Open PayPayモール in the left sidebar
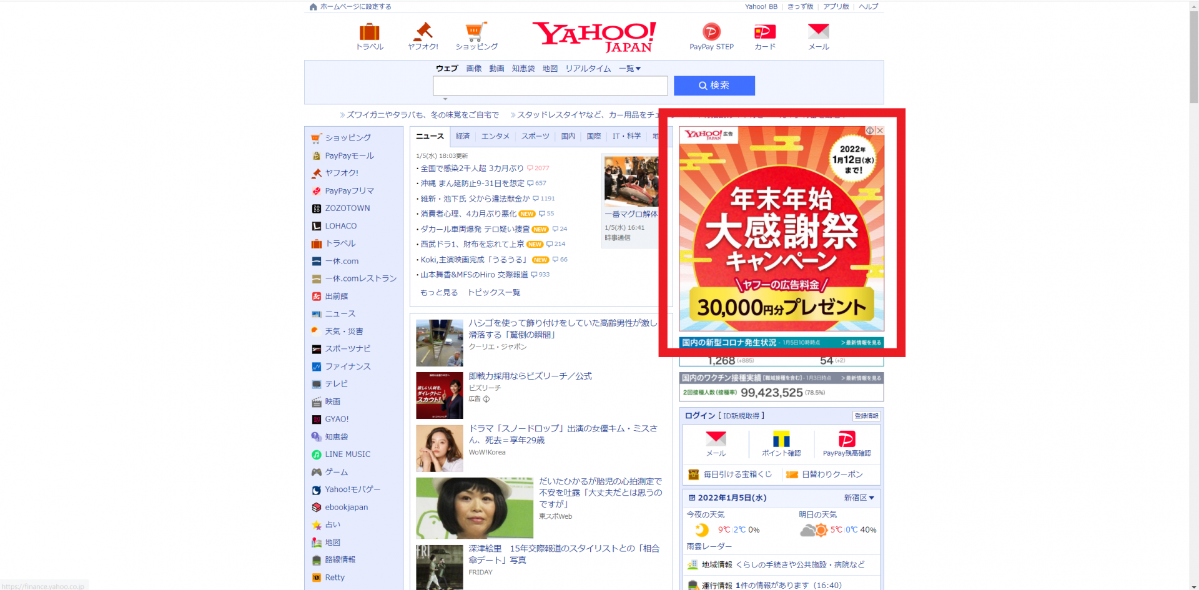The image size is (1199, 590). pyautogui.click(x=349, y=155)
